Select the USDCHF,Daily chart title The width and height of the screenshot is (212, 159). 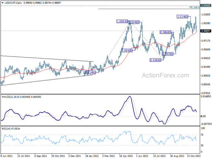point(13,3)
